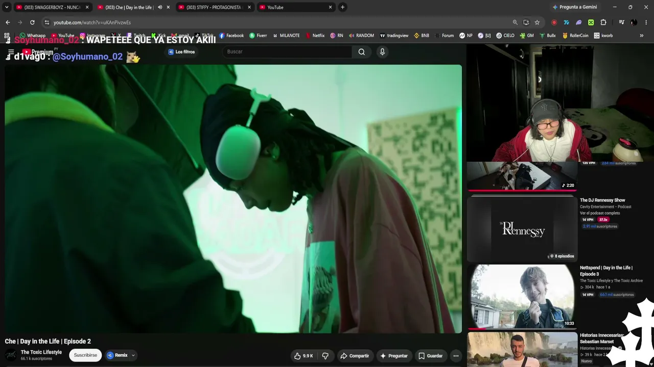Open Nettspend | Day in the Life title
Viewport: 654px width, 367px height.
tap(606, 271)
